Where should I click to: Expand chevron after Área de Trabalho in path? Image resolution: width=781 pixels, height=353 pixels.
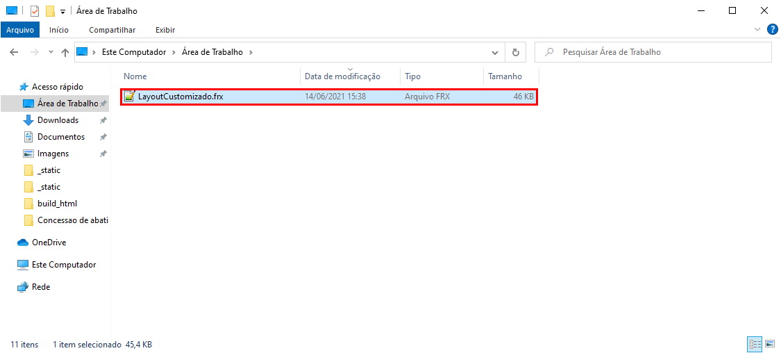pos(251,52)
